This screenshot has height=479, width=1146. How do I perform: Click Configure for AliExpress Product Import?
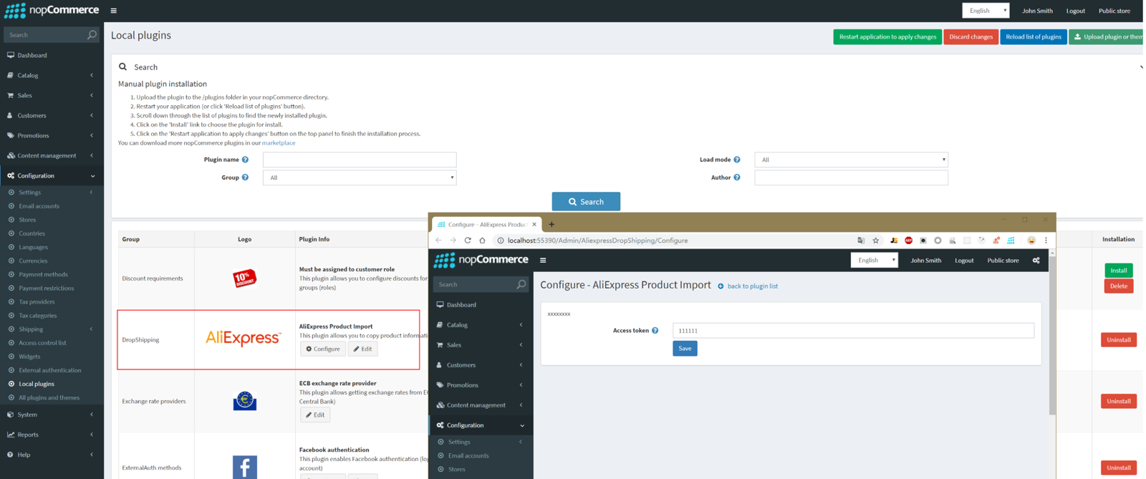tap(323, 349)
